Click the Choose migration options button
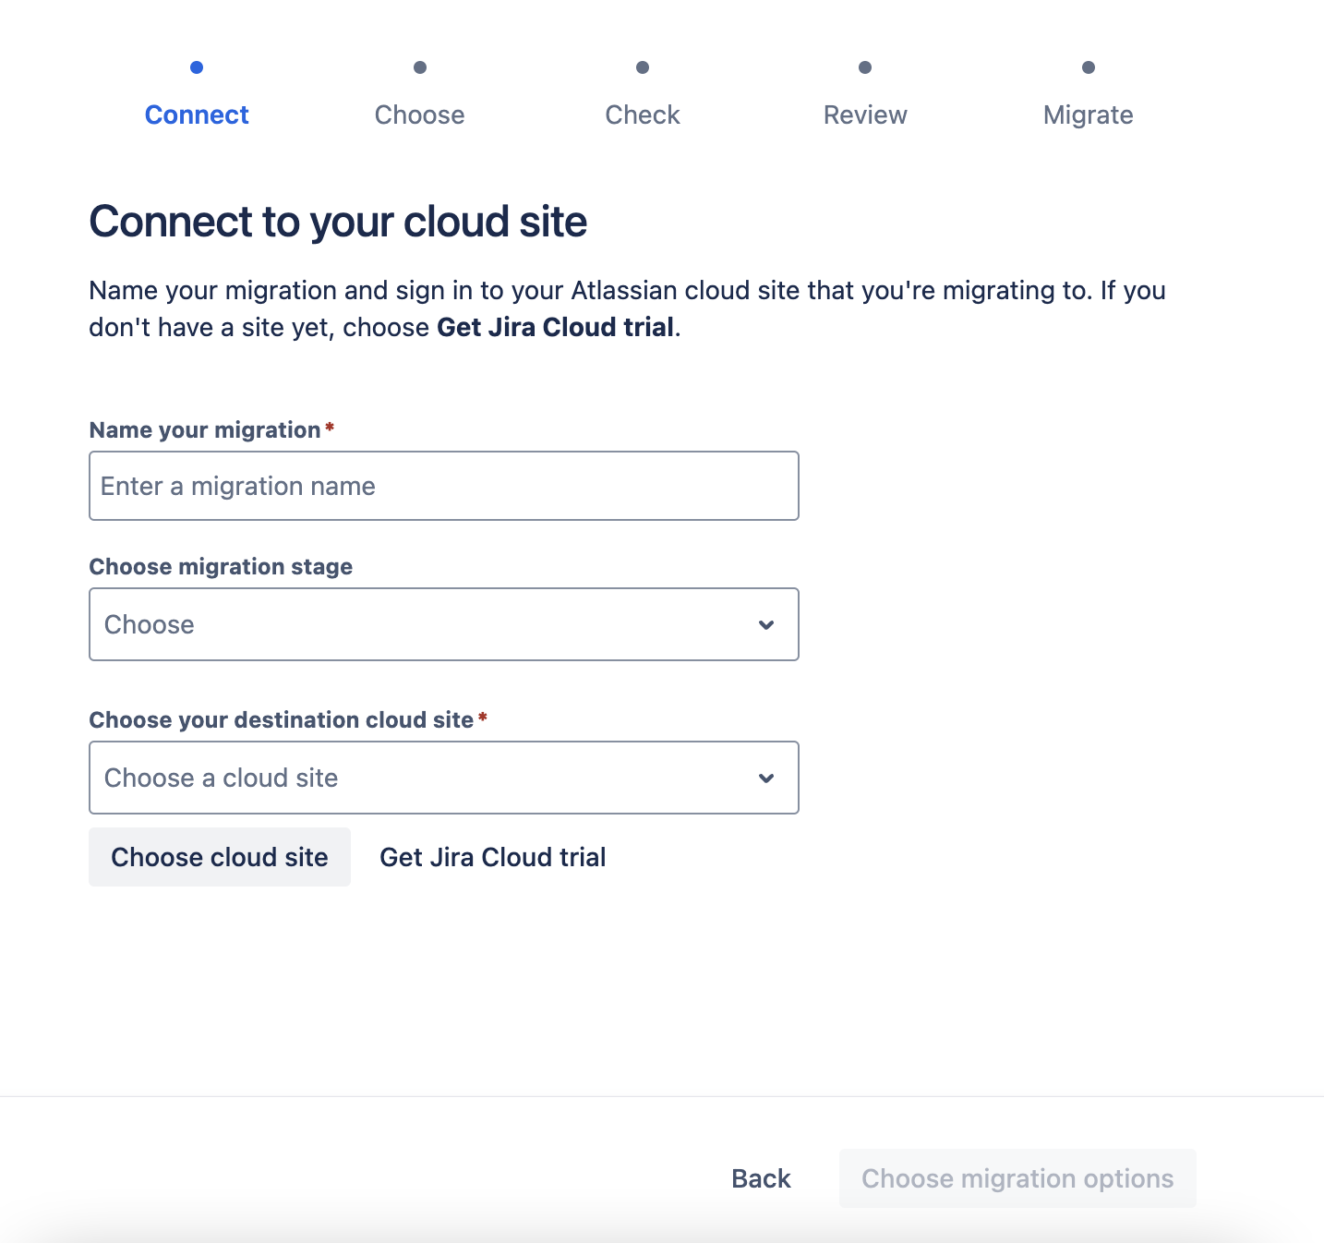The image size is (1324, 1243). 1017,1178
